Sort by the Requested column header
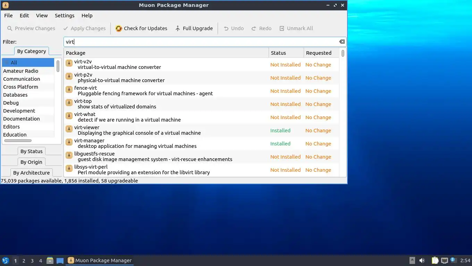This screenshot has width=472, height=266. click(321, 53)
